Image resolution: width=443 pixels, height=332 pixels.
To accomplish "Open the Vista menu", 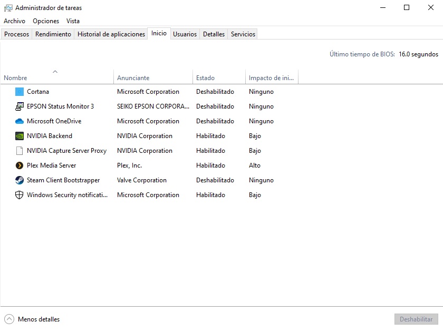I will pyautogui.click(x=73, y=21).
